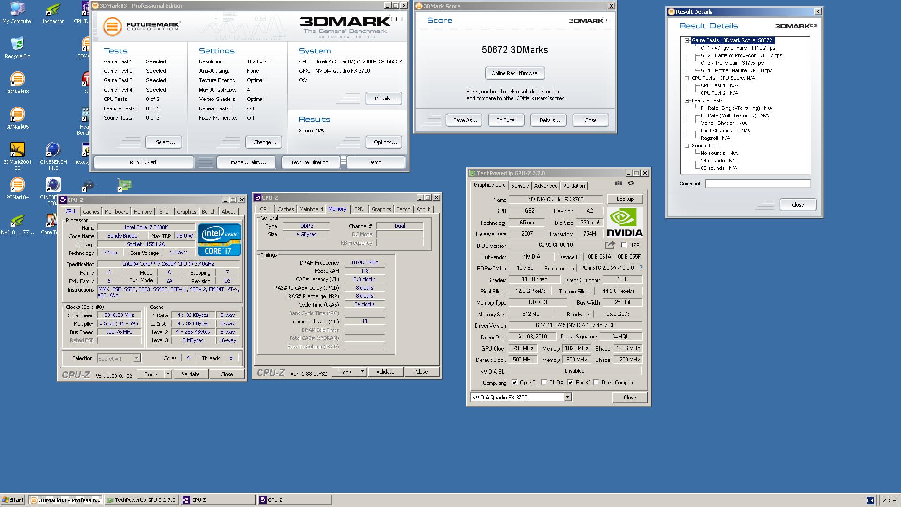
Task: Toggle the DirectCompute checkbox
Action: pos(596,383)
